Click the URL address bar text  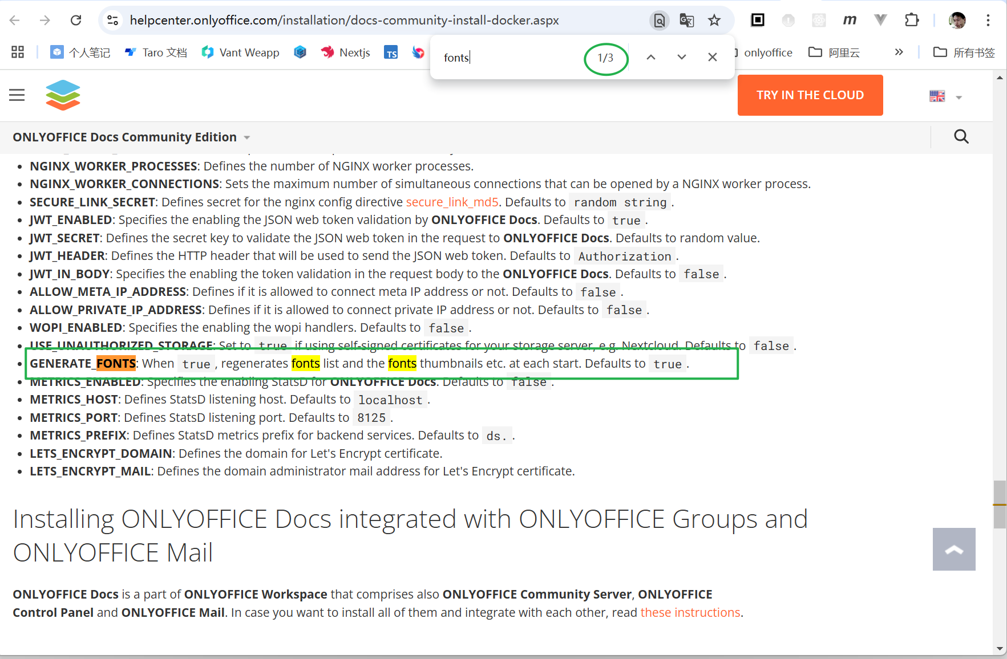[x=344, y=21]
